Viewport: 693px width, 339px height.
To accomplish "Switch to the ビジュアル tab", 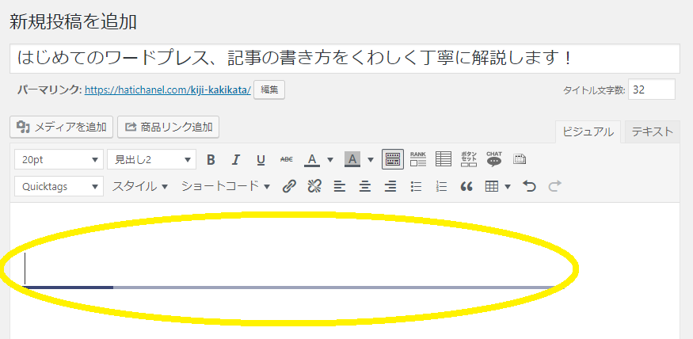I will point(588,131).
